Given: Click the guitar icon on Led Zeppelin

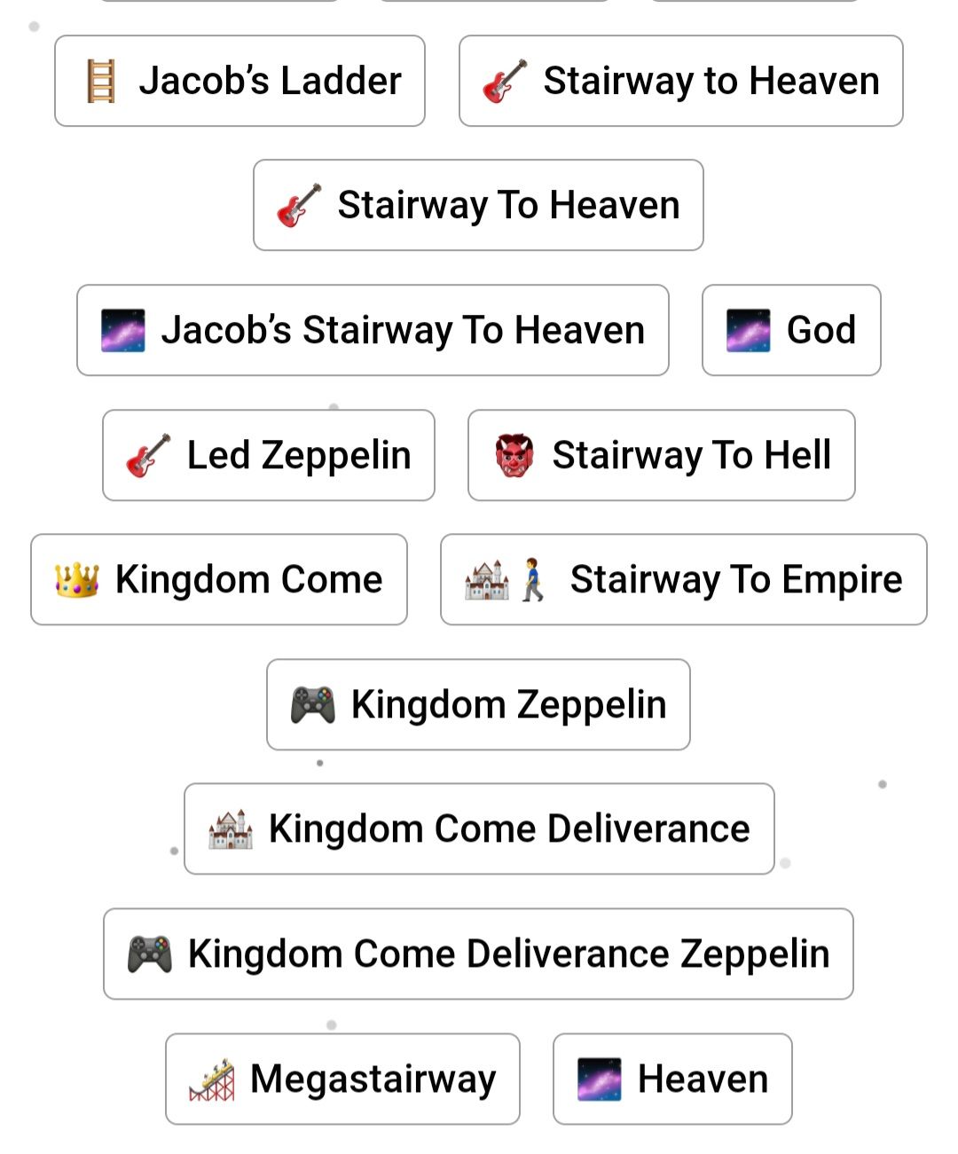Looking at the screenshot, I should coord(148,455).
